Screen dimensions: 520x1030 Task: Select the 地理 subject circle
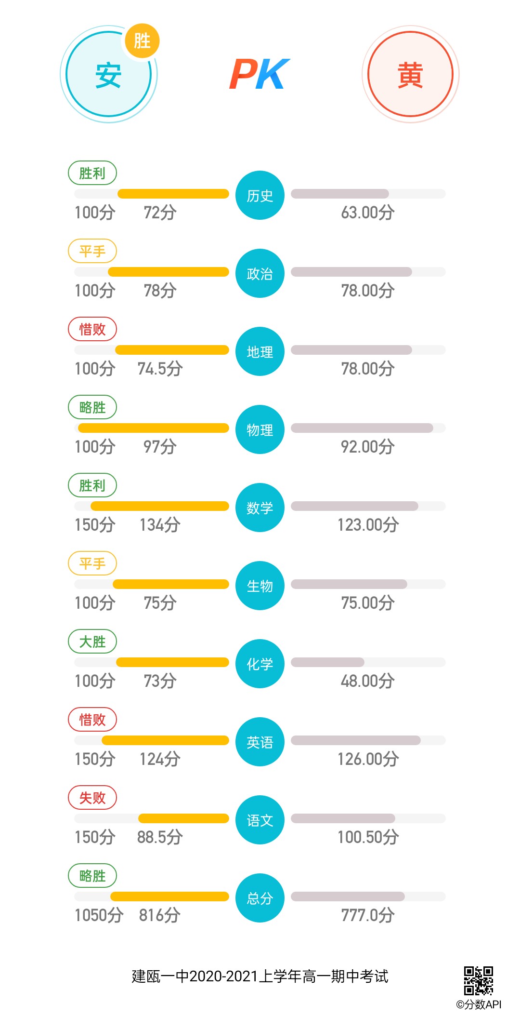(x=260, y=351)
